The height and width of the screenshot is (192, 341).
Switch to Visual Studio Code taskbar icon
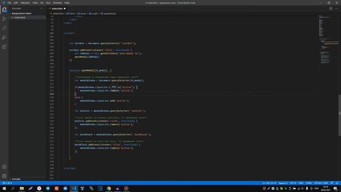point(74,188)
